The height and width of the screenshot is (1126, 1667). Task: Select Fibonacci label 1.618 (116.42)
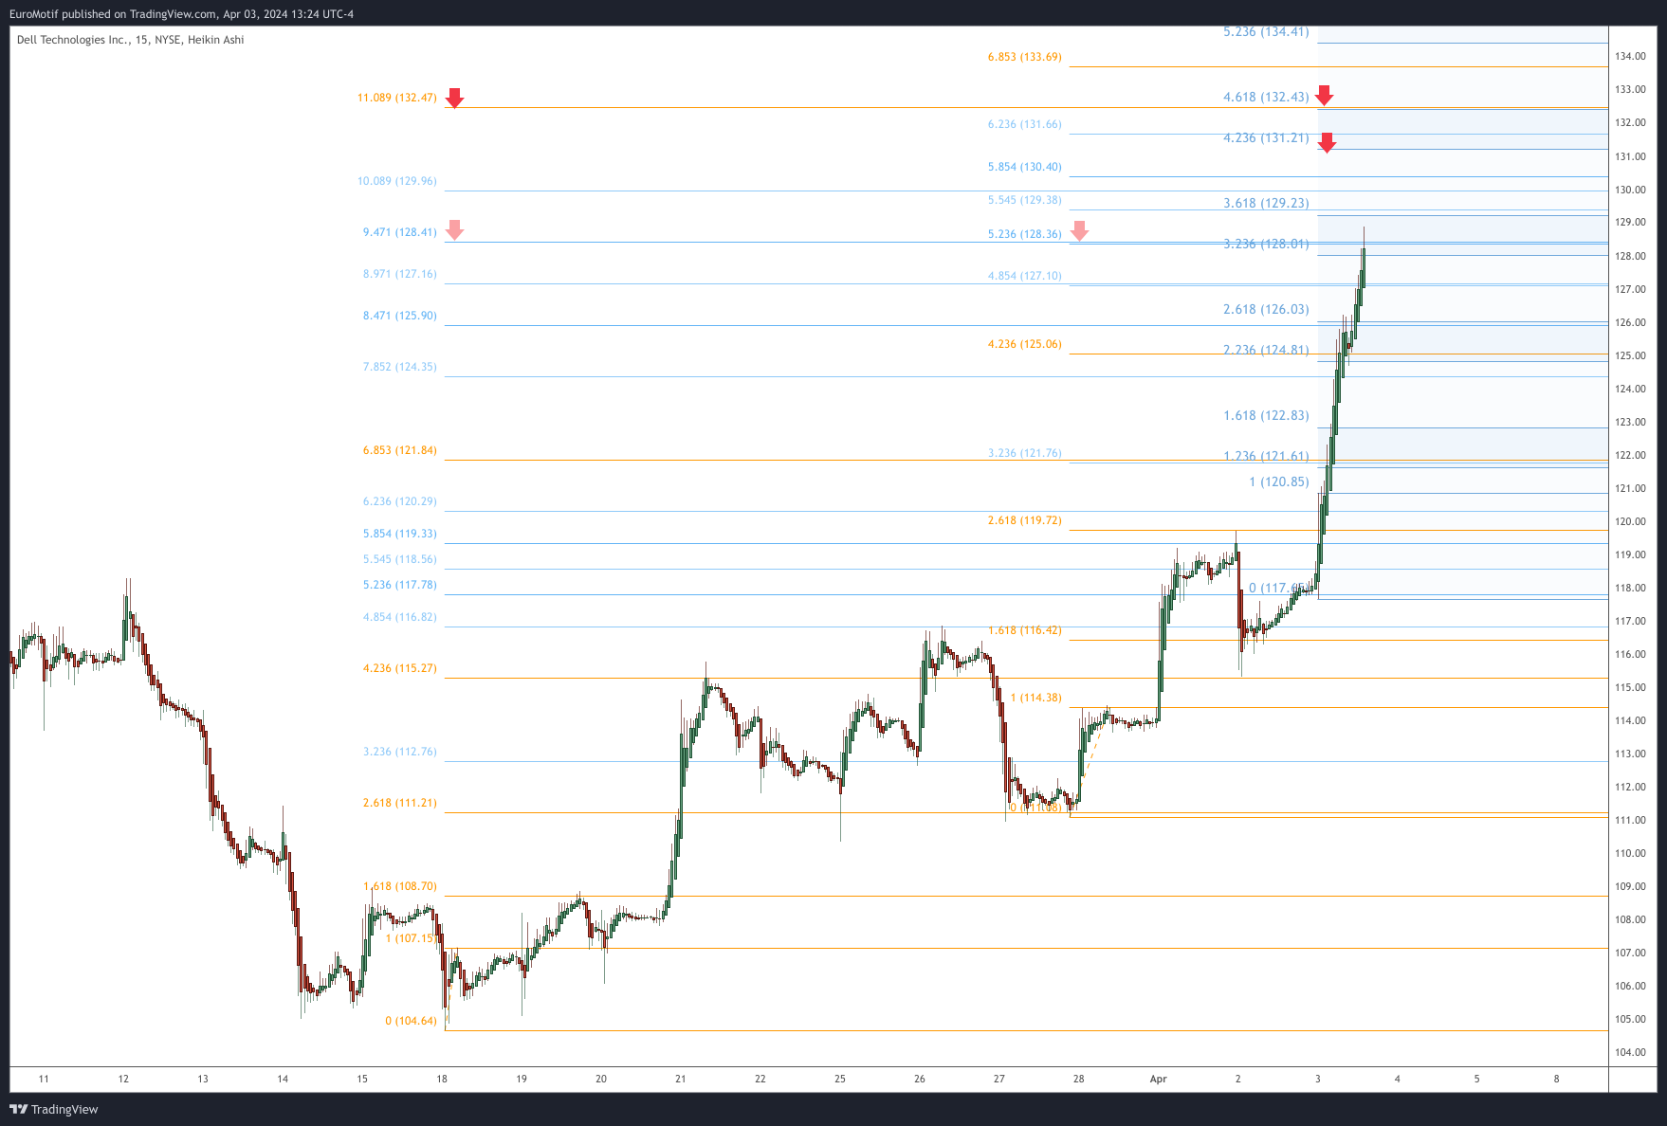1025,630
